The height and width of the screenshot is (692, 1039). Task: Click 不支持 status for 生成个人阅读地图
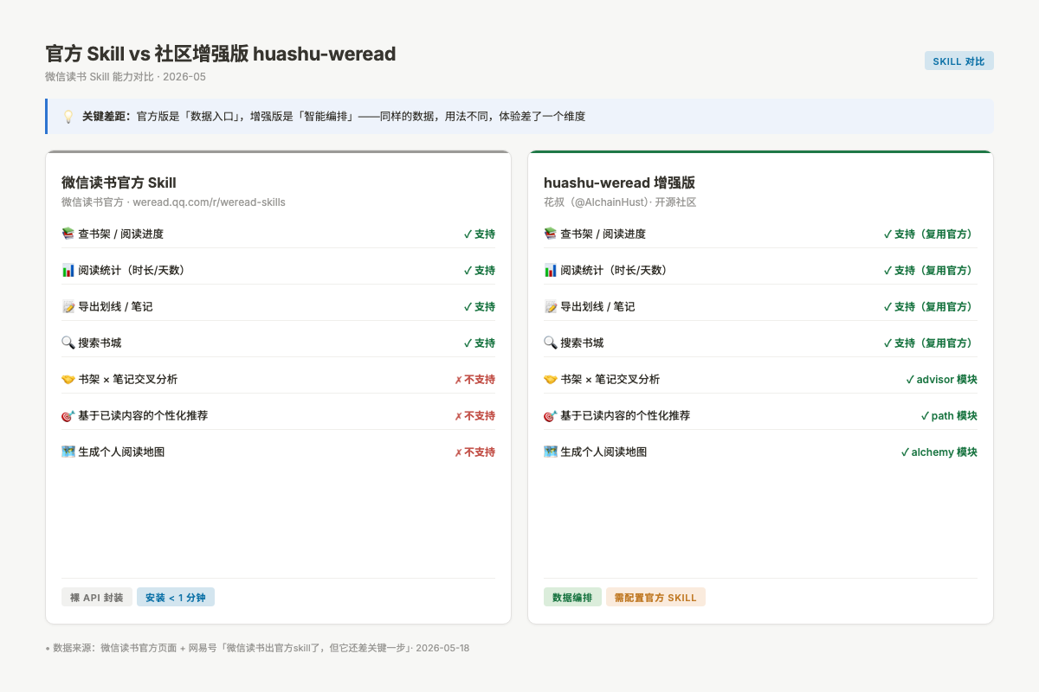click(x=474, y=452)
